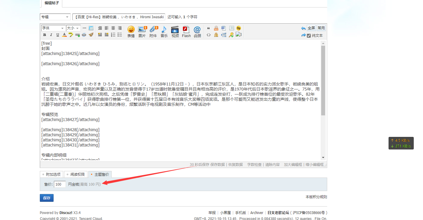This screenshot has width=423, height=220.
Task: Float content left
Action: (x=100, y=35)
